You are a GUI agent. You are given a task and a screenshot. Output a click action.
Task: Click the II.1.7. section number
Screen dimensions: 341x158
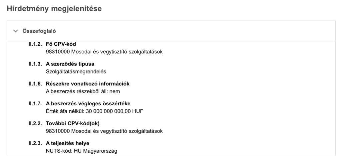pyautogui.click(x=36, y=103)
